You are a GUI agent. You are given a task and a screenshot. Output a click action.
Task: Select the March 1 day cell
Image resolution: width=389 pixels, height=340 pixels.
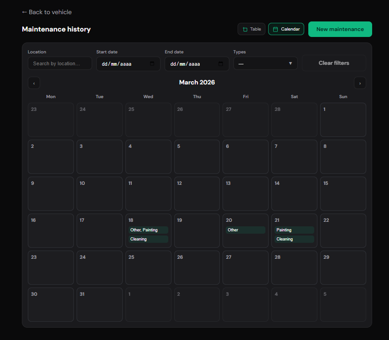coord(343,120)
